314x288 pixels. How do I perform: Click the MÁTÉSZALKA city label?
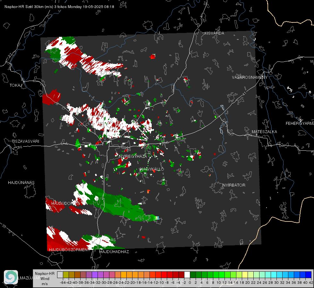[x=264, y=132]
